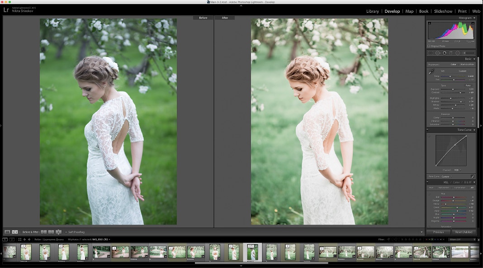Open toolbar content options arrow

click(421, 232)
